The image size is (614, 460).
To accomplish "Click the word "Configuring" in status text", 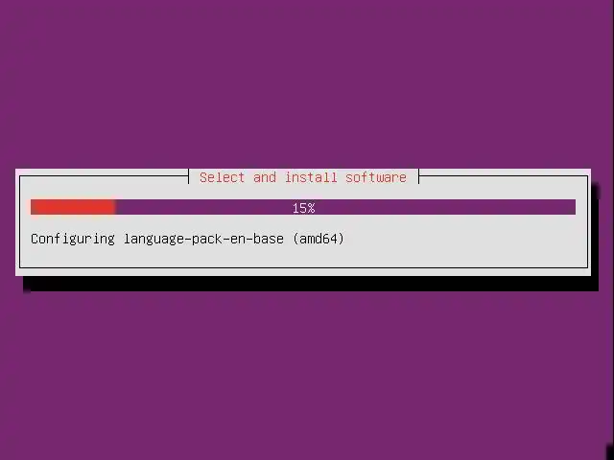I will coord(73,239).
